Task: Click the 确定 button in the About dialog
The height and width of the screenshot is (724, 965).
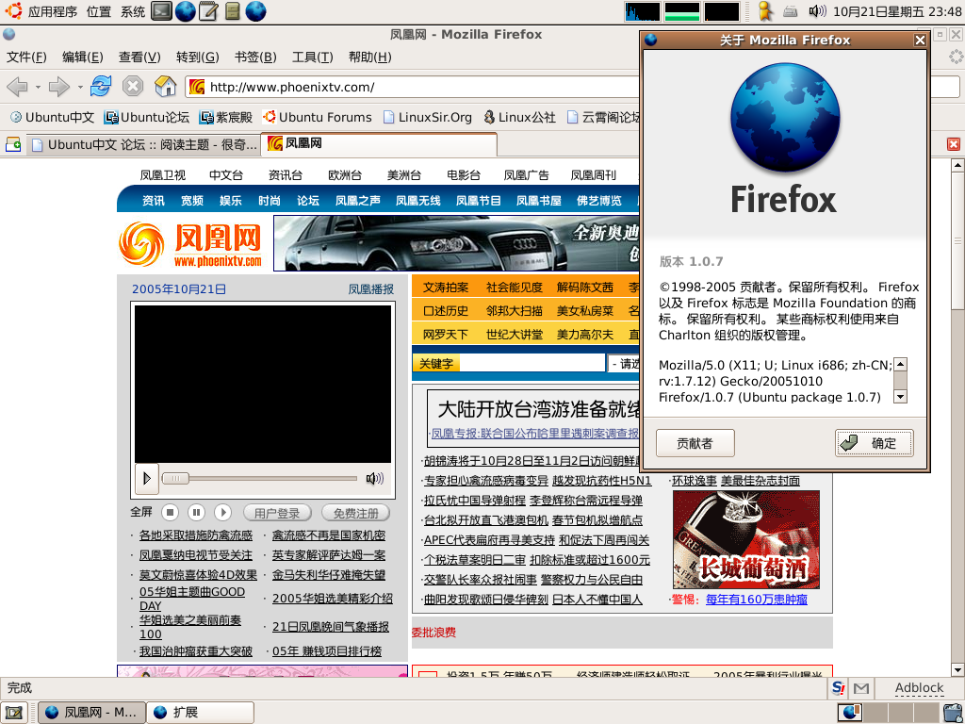Action: tap(874, 443)
